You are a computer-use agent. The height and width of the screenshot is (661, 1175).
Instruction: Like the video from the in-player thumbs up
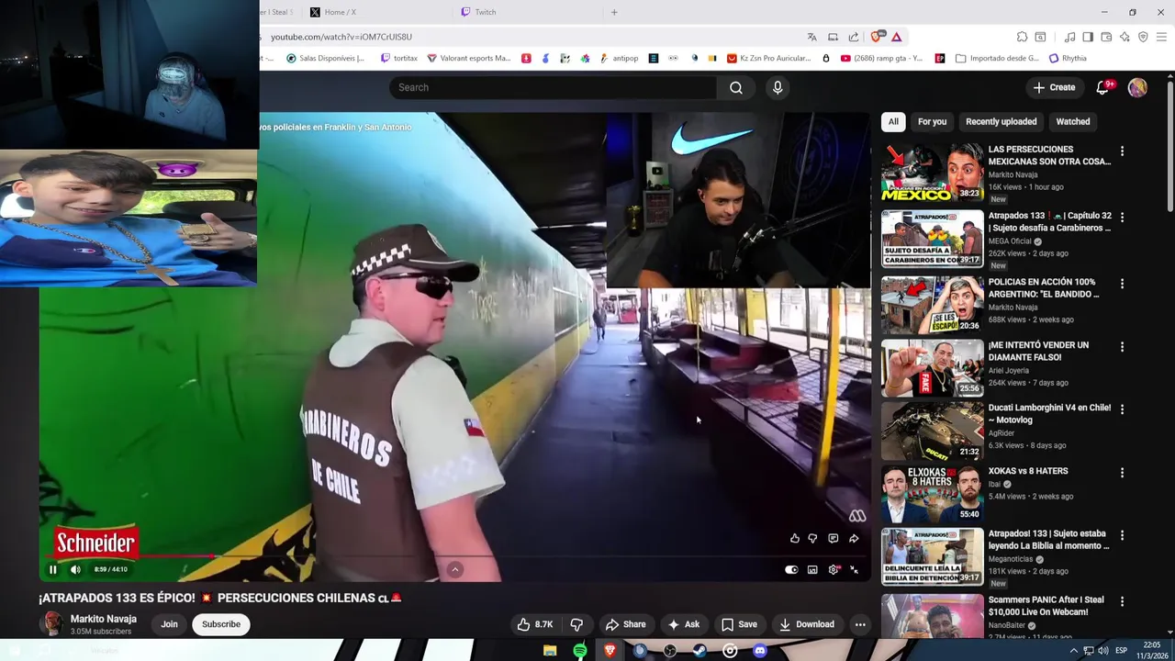(794, 539)
